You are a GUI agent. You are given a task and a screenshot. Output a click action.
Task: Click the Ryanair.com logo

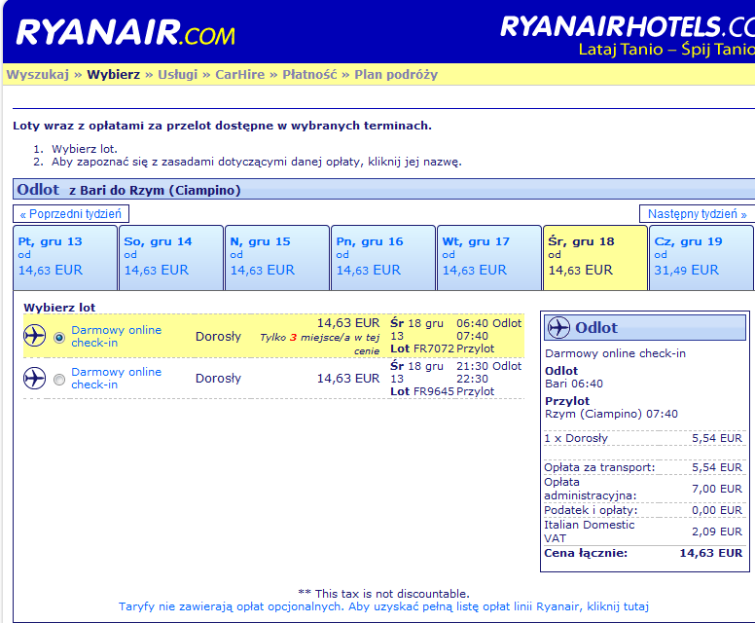click(126, 33)
